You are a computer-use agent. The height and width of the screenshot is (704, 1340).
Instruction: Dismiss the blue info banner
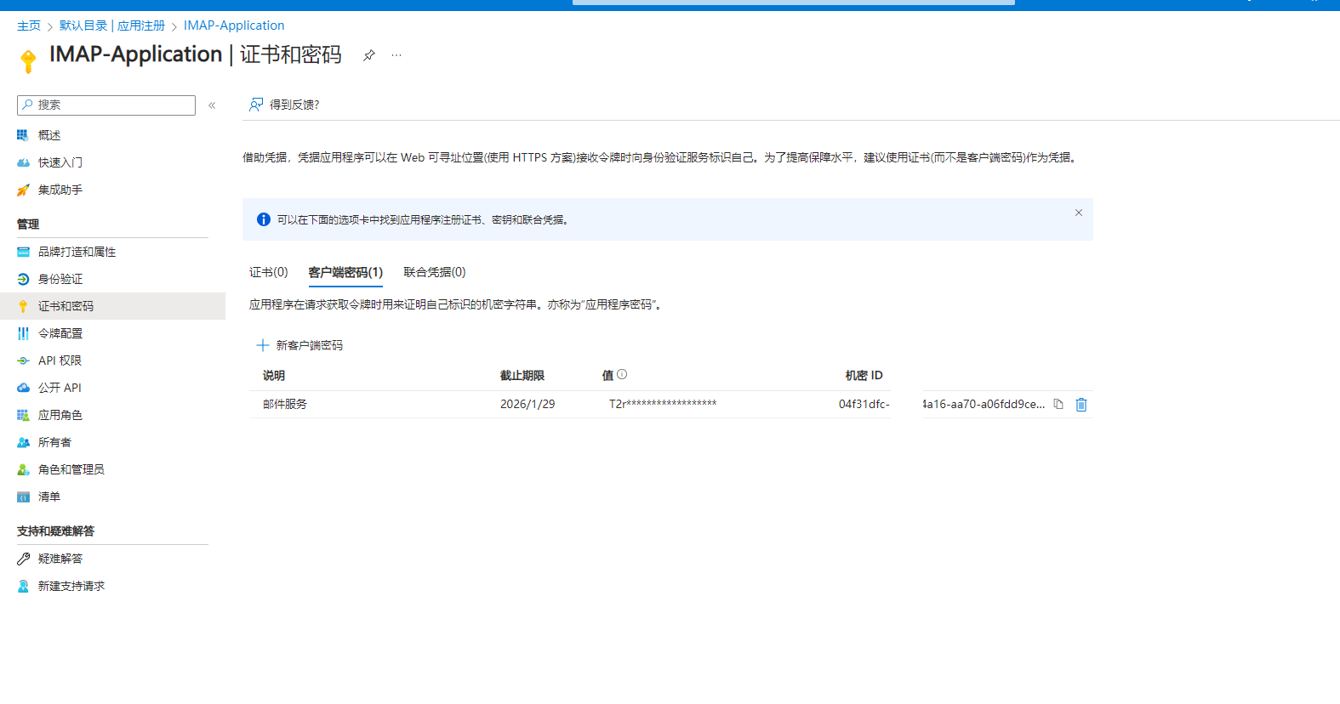coord(1078,213)
